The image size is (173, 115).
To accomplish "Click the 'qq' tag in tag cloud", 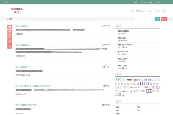I will tap(149, 80).
